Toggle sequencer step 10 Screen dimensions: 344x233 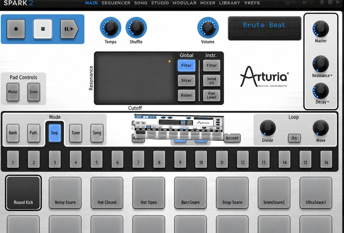[x=201, y=159]
